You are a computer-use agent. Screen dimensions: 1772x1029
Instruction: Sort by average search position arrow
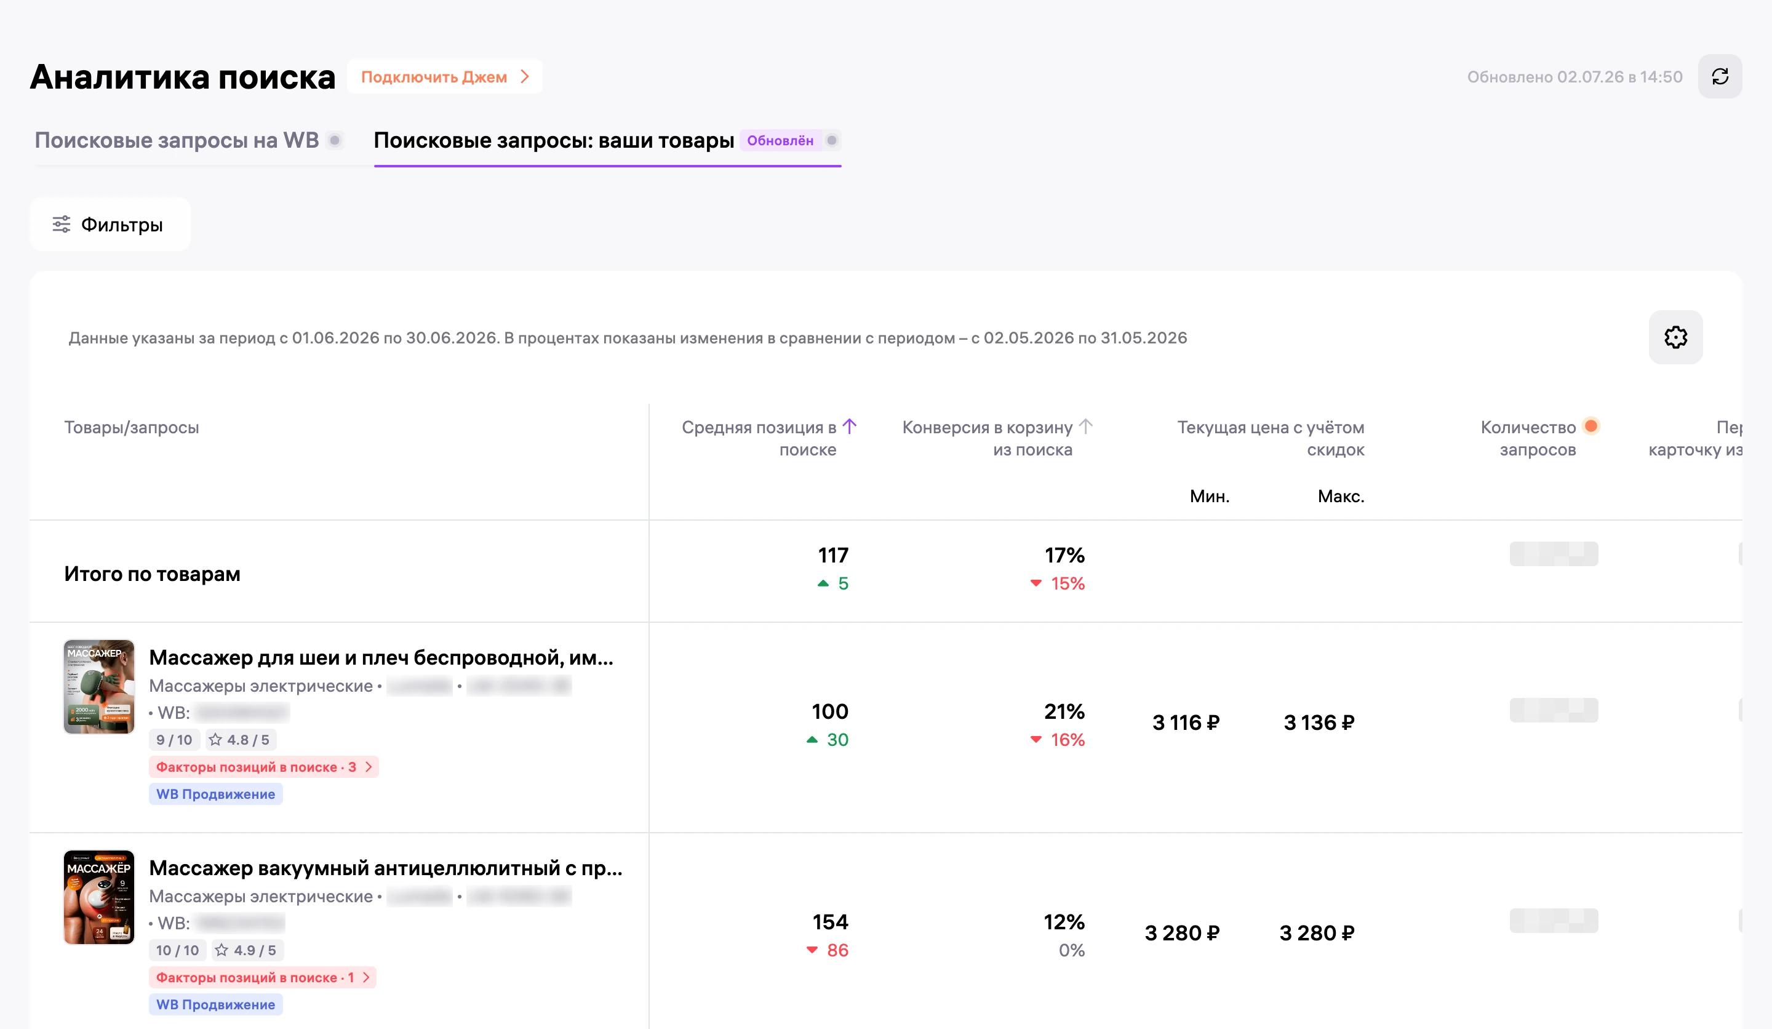click(850, 426)
